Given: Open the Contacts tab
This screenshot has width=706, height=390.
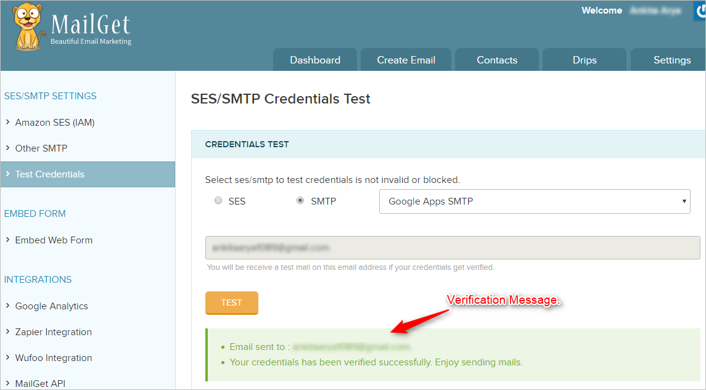Looking at the screenshot, I should [496, 60].
